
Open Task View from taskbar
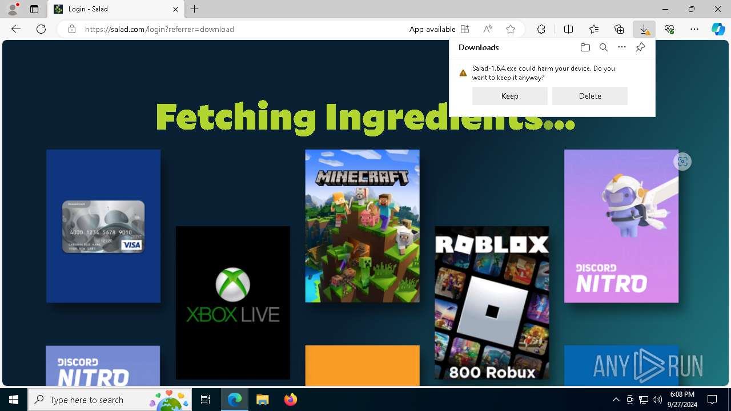(206, 400)
